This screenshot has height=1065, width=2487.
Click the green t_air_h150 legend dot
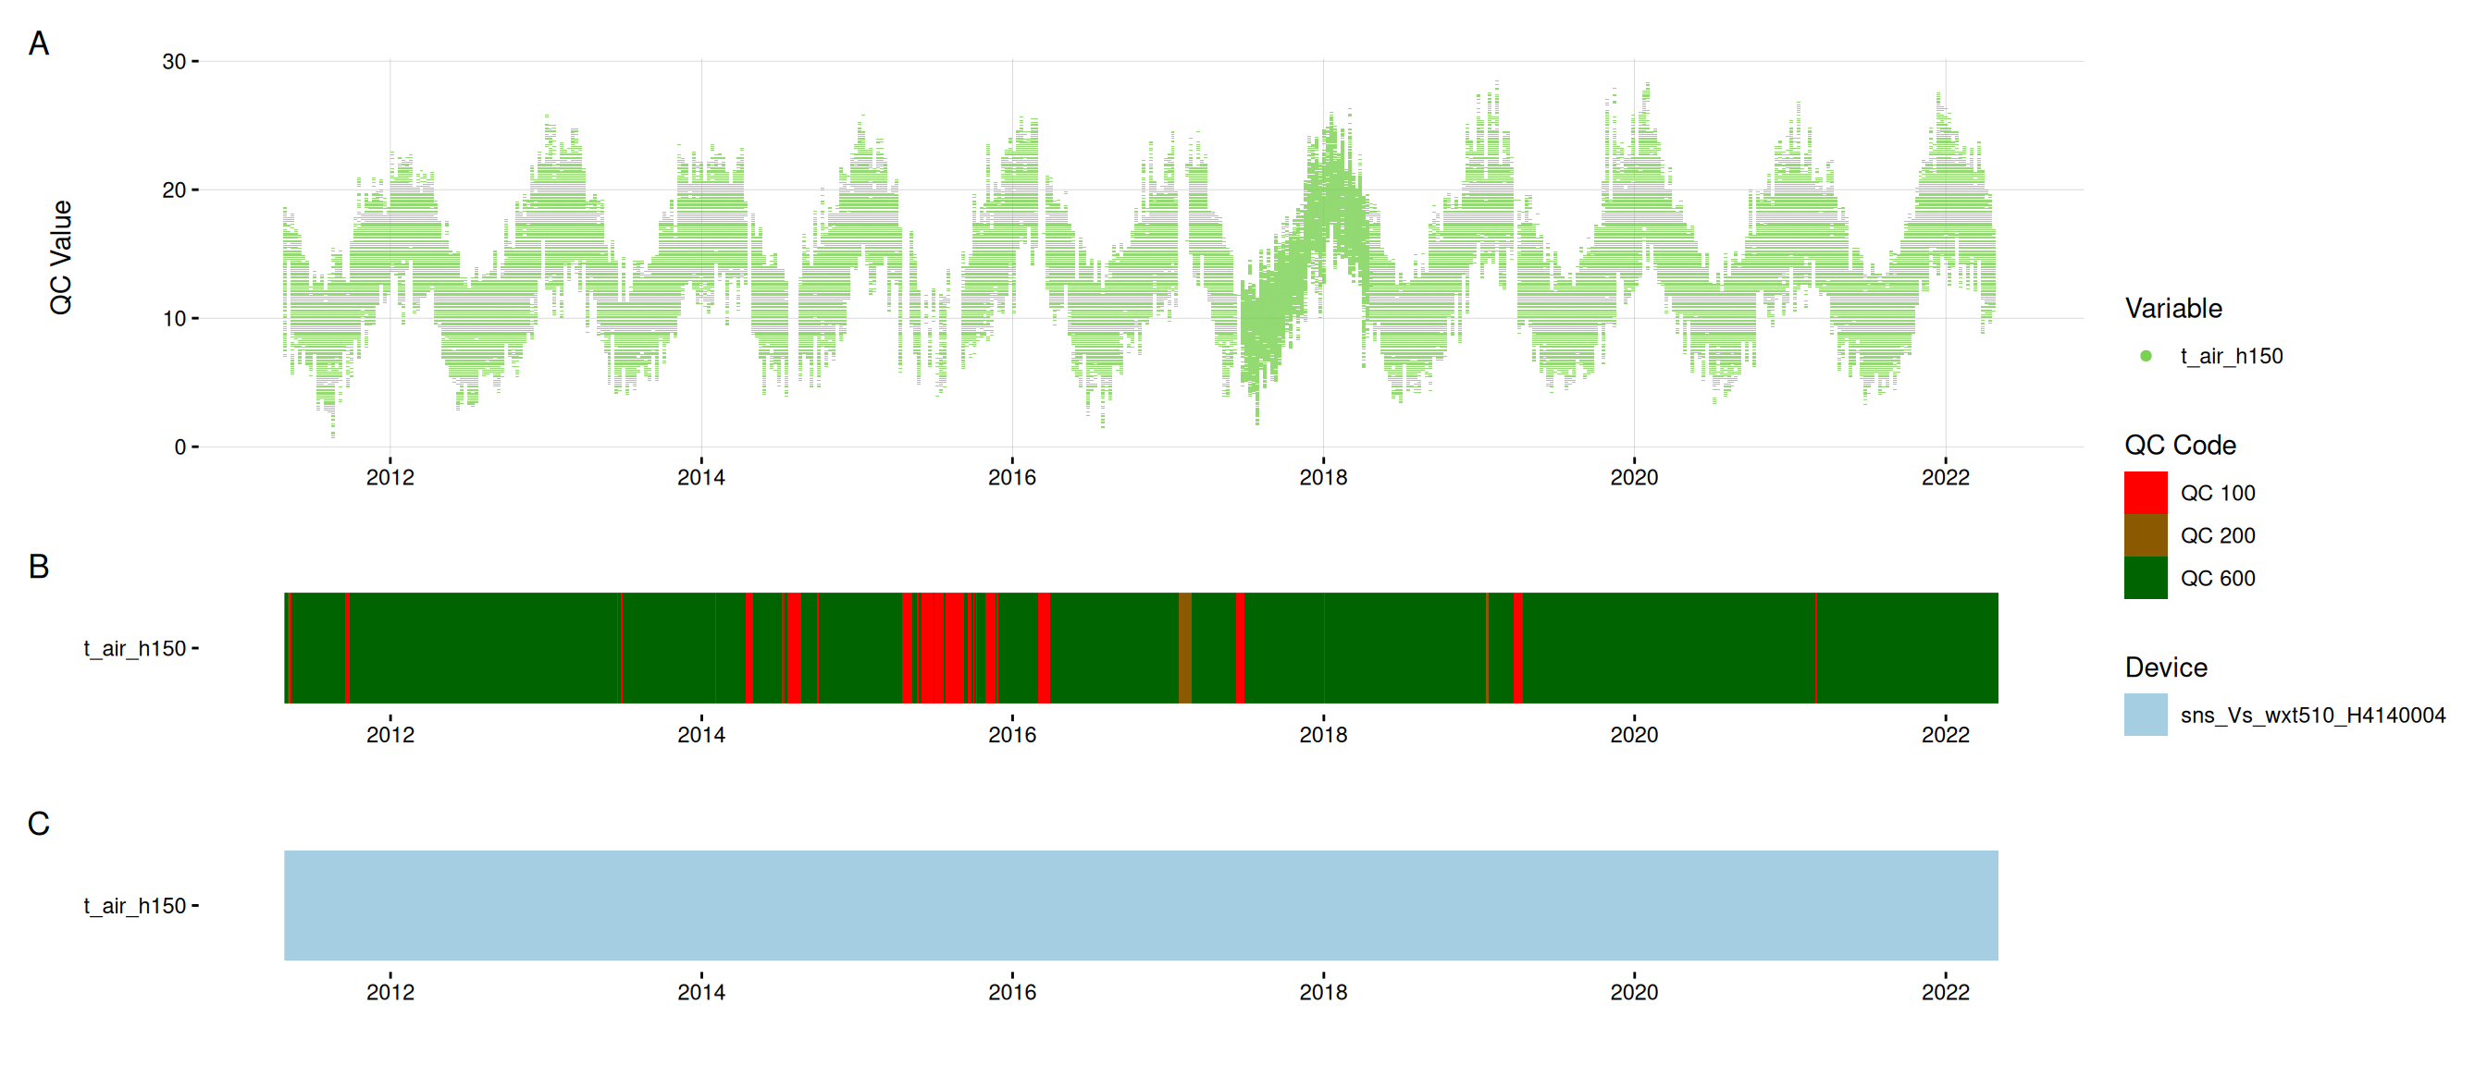coord(2146,356)
